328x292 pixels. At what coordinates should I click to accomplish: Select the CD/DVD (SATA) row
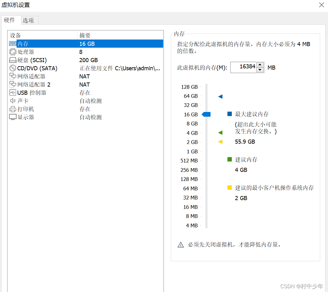[85, 68]
